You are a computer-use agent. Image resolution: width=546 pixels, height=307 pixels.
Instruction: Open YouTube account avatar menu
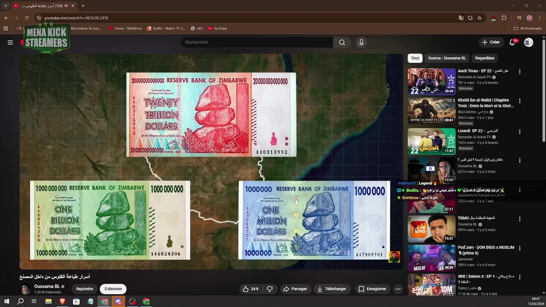click(x=529, y=42)
